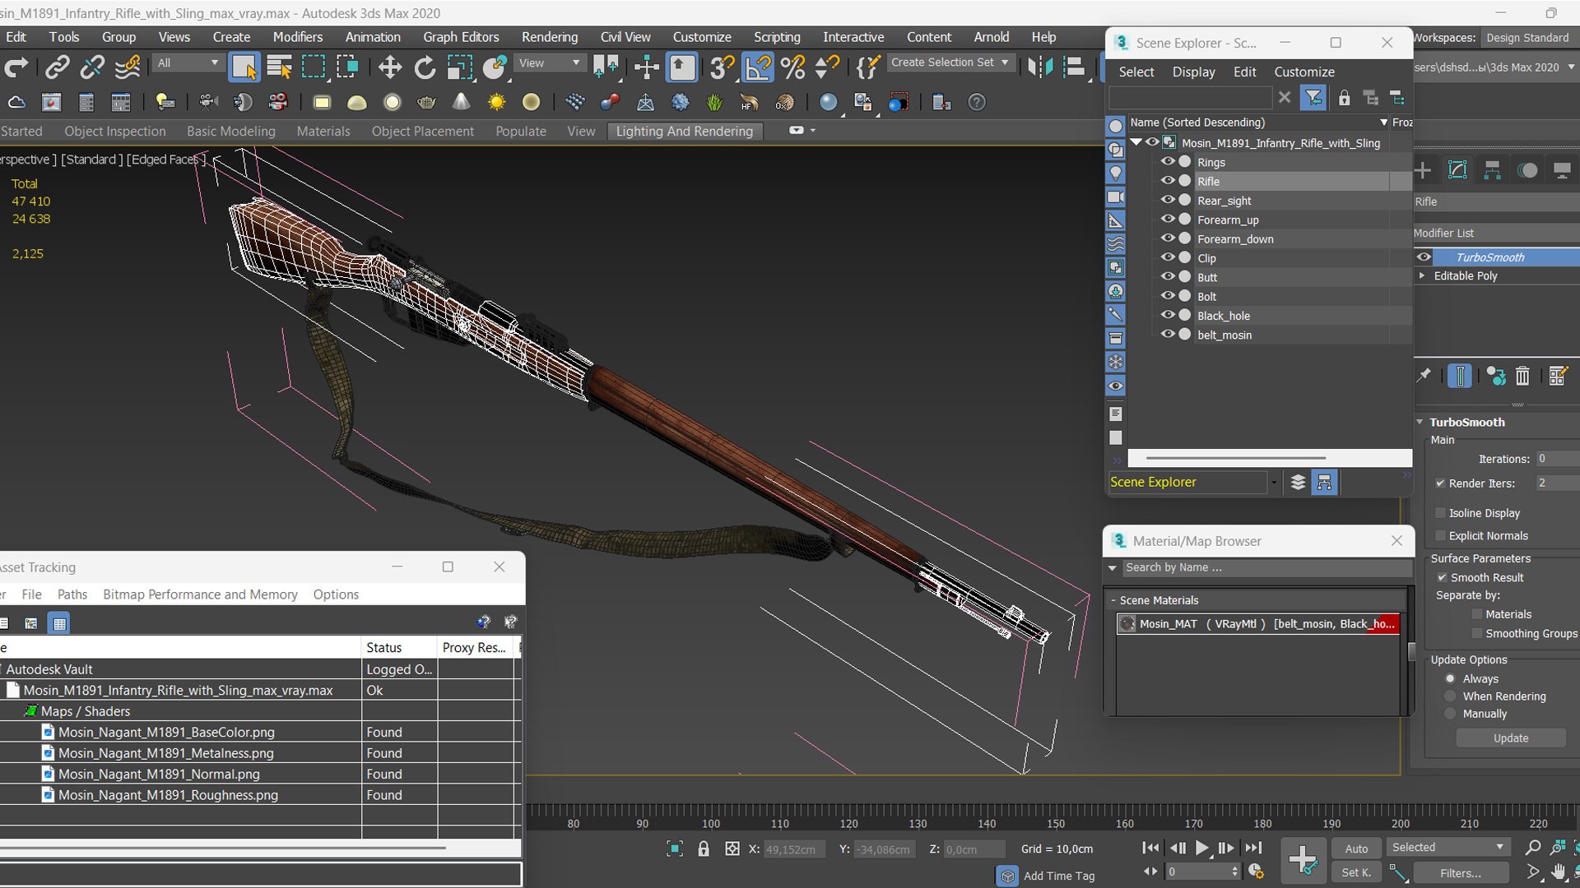Click the help question mark icon
1580x888 pixels.
[977, 102]
